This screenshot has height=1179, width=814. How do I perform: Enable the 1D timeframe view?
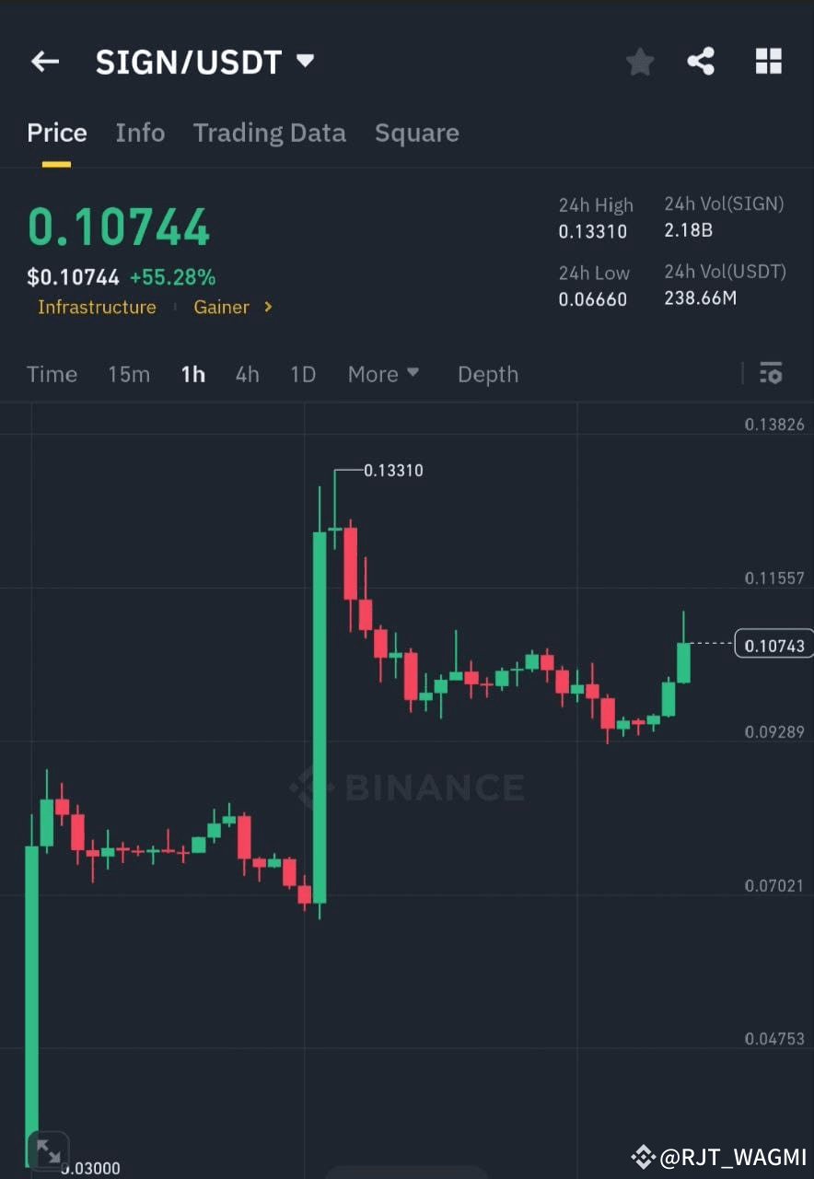[303, 374]
